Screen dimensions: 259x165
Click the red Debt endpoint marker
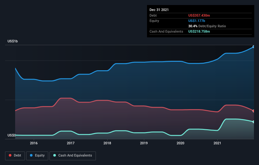pyautogui.click(x=254, y=111)
